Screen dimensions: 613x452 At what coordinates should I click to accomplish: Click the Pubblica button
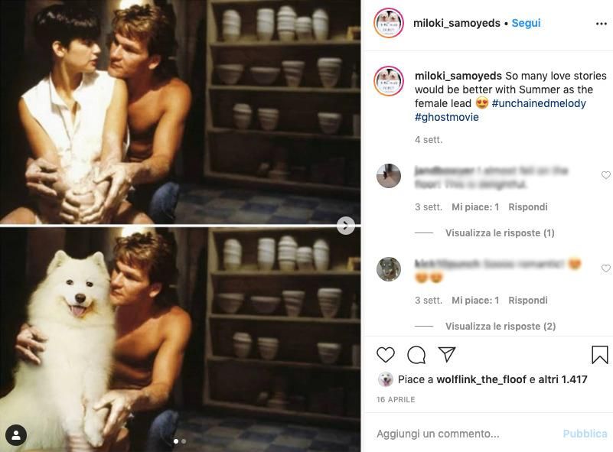click(x=585, y=434)
